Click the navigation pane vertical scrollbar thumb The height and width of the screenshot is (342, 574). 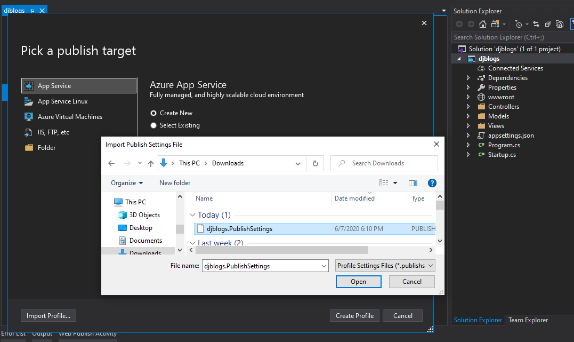[x=180, y=229]
